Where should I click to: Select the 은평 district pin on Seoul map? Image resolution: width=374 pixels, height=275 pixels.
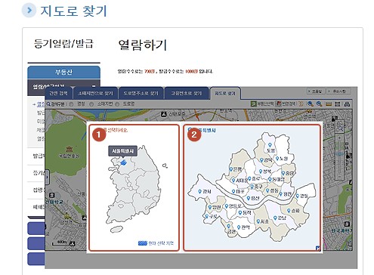[x=230, y=169]
